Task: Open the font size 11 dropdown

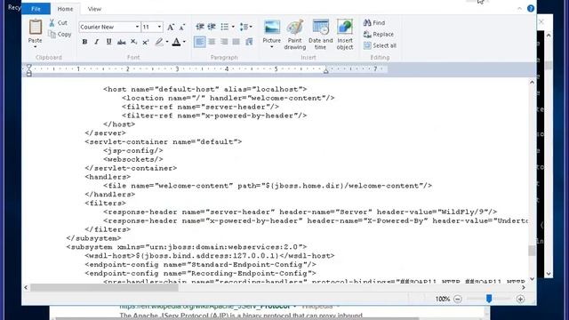Action: click(159, 27)
